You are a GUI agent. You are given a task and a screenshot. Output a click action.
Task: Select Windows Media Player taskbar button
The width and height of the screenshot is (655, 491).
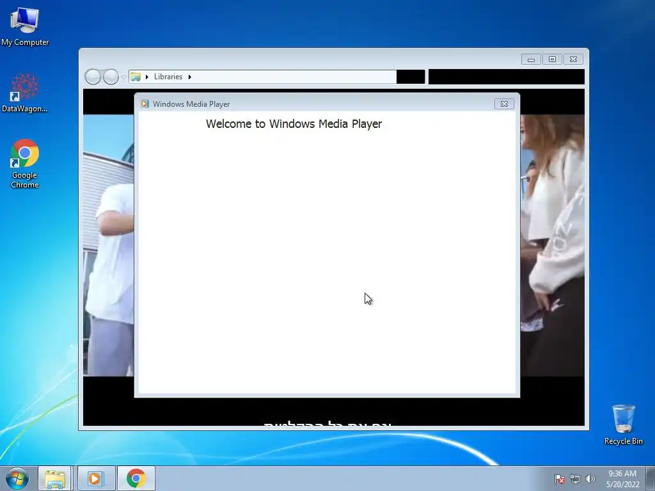[96, 478]
